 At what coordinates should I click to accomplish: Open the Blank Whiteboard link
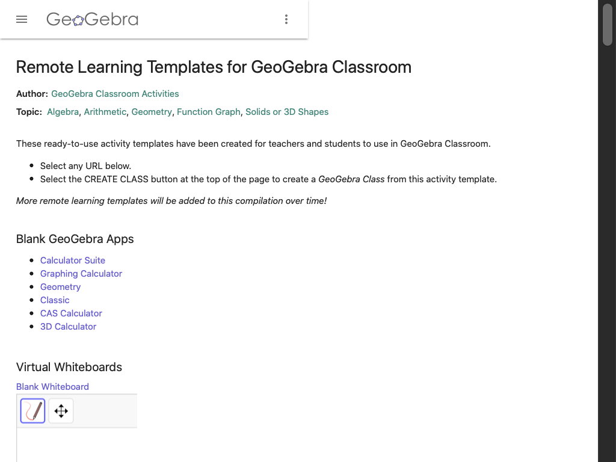click(52, 387)
